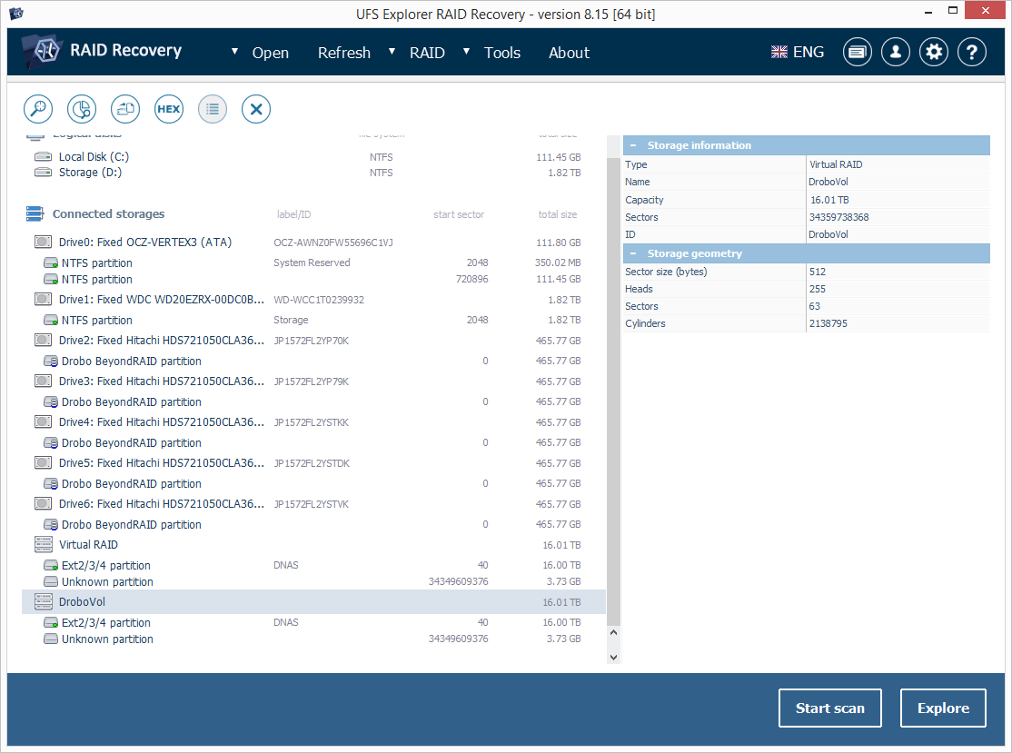Select the Virtual RAID row
The width and height of the screenshot is (1012, 753).
click(313, 545)
